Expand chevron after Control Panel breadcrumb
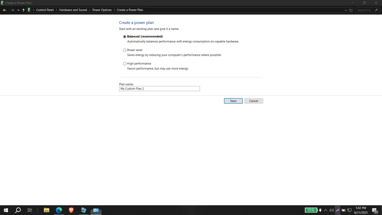Screen dimensions: 382x215 56,10
